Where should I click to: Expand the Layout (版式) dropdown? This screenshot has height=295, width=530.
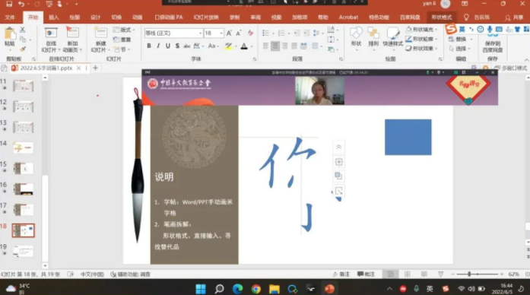124,30
